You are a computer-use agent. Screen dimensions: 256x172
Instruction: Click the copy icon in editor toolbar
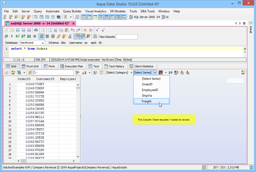[x=61, y=30]
